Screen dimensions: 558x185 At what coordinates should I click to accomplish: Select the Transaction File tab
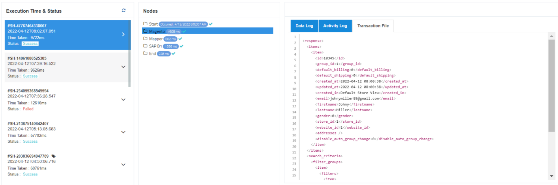(373, 26)
